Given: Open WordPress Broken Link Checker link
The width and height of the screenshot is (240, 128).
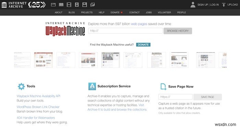Looking at the screenshot, I should (38, 107).
